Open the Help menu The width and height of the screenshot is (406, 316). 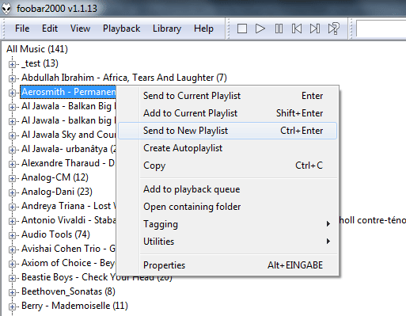pyautogui.click(x=203, y=29)
